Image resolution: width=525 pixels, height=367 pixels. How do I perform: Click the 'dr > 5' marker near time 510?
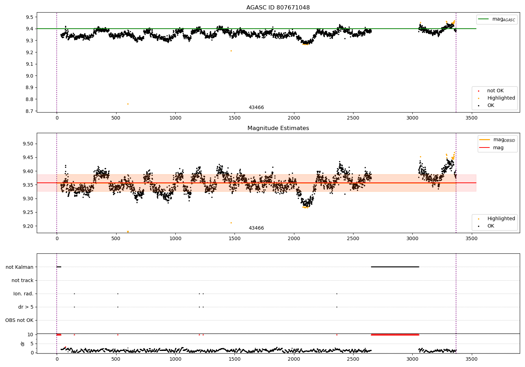(118, 307)
